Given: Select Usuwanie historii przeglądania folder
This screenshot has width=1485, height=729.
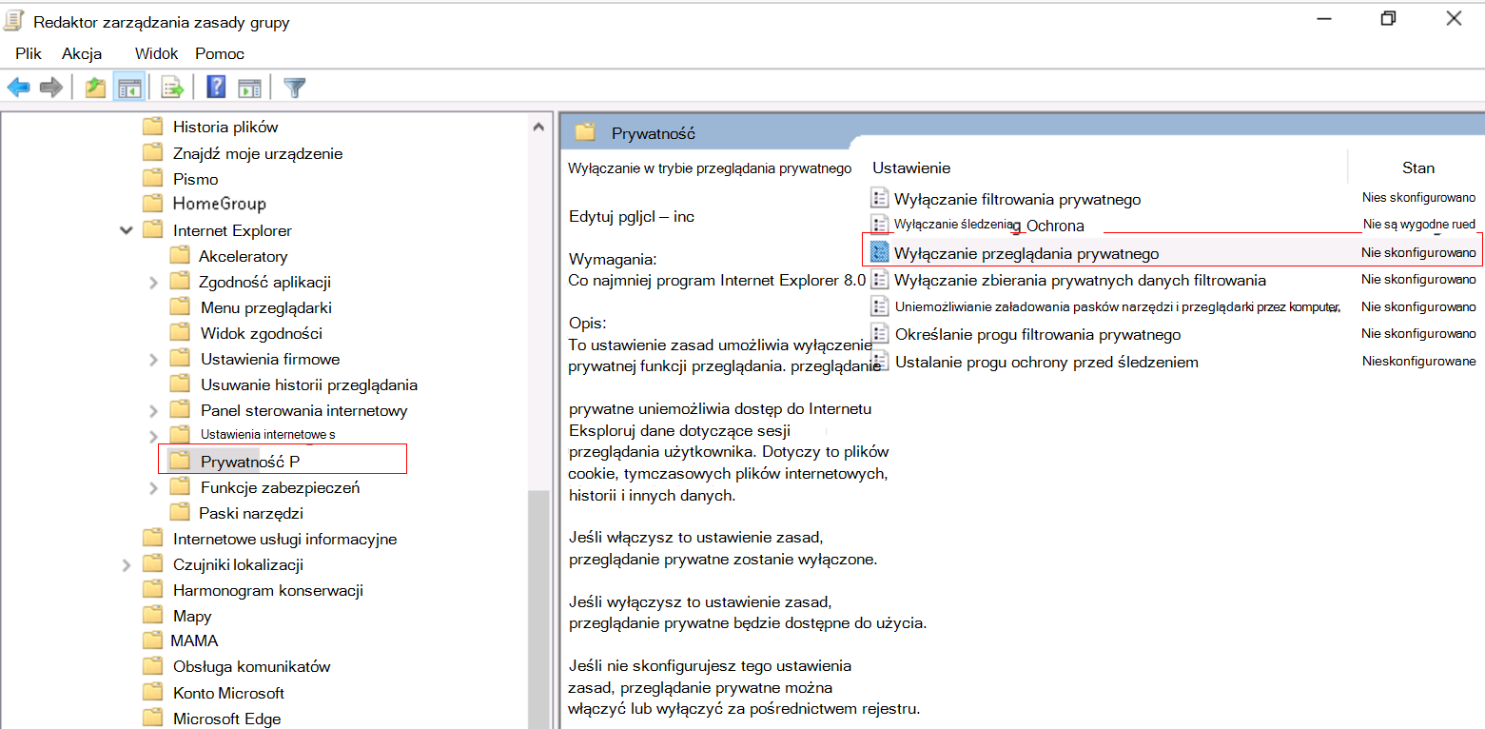Looking at the screenshot, I should coord(309,384).
